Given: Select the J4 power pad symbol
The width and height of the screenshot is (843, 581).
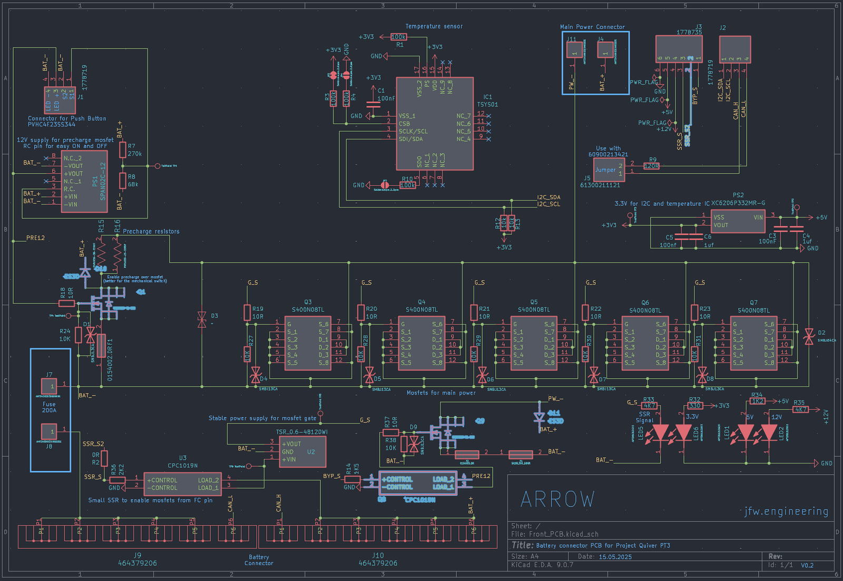Looking at the screenshot, I should pos(605,50).
